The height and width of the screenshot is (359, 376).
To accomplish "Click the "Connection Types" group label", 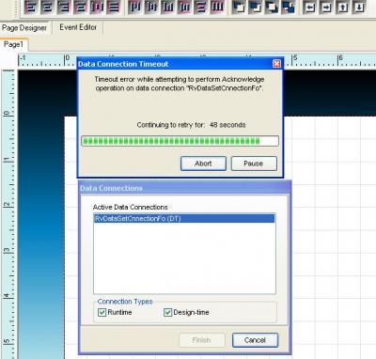I will click(x=125, y=302).
